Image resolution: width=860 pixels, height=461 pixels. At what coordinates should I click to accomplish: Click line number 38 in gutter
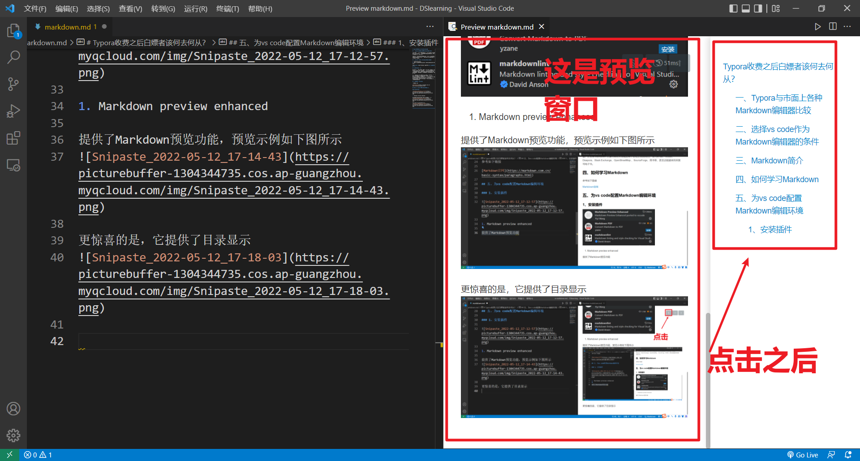(57, 224)
